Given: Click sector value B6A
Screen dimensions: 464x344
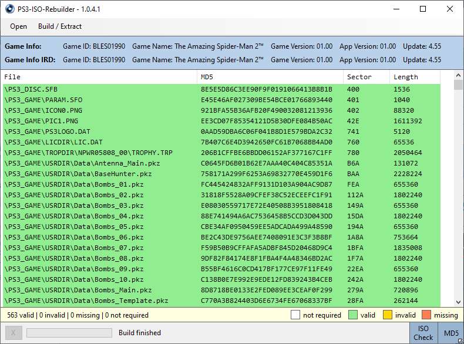Looking at the screenshot, I should (x=353, y=163).
